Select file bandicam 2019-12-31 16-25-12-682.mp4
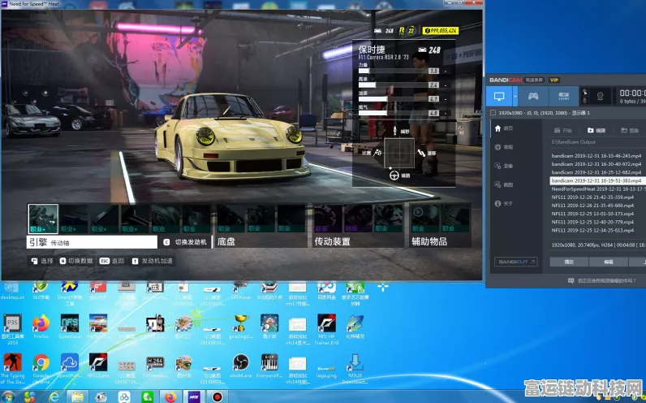The width and height of the screenshot is (646, 403). coord(596,172)
